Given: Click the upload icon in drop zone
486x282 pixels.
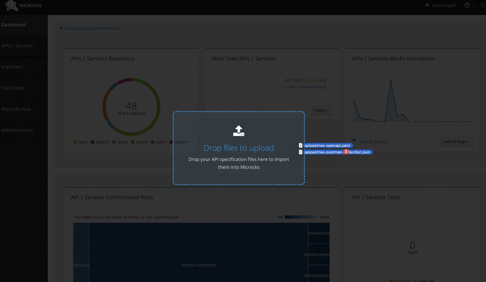Looking at the screenshot, I should tap(239, 131).
